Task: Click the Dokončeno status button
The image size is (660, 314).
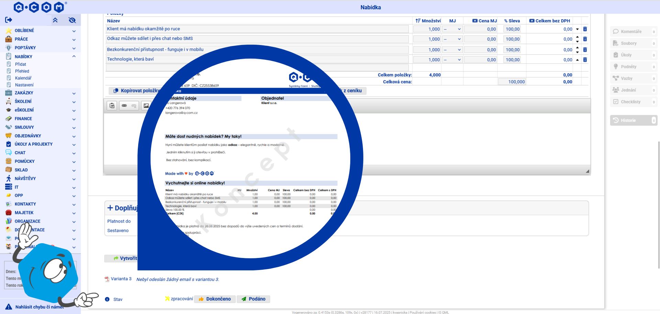Action: [x=215, y=299]
